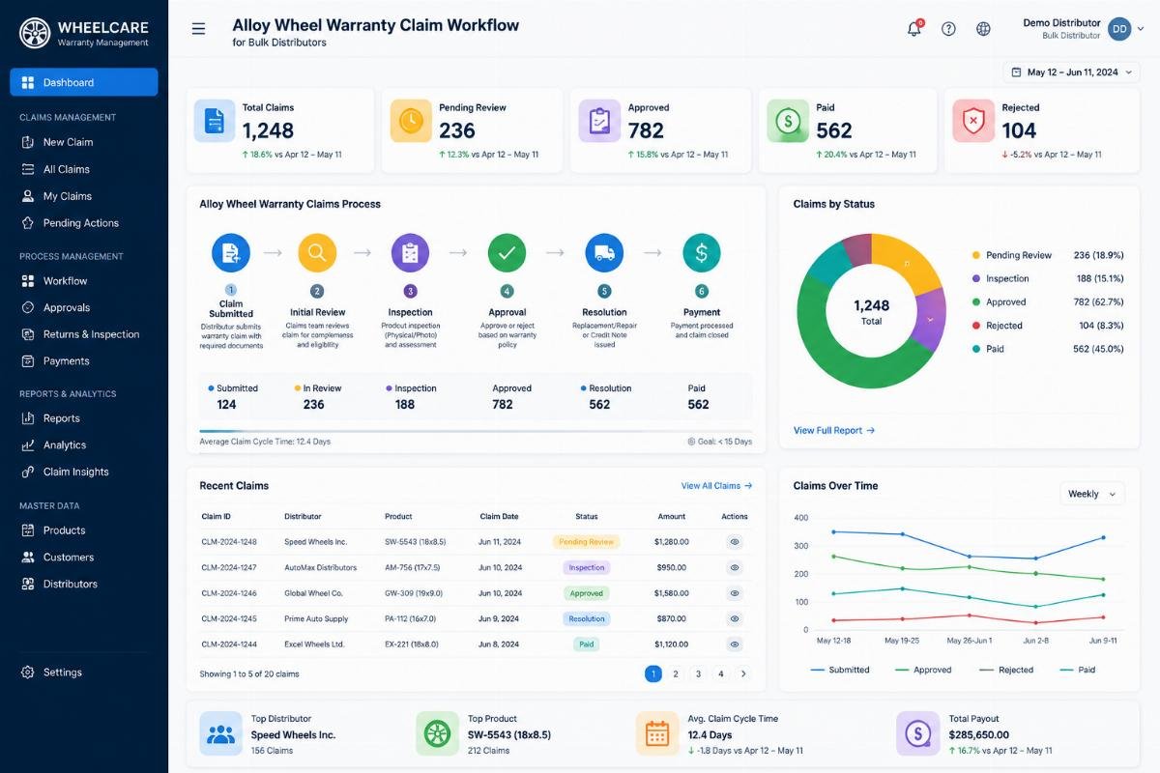Toggle Approved series in chart legend
The image size is (1160, 773).
[x=923, y=670]
